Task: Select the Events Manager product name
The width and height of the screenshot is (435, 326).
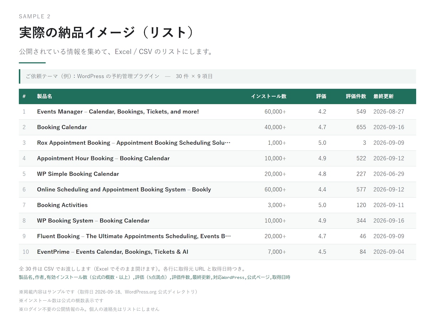Action: click(118, 112)
